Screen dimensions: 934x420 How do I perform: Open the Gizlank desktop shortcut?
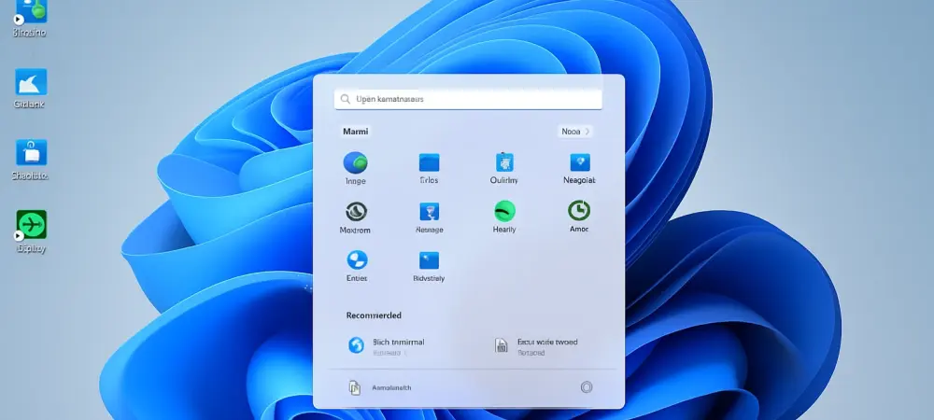[x=31, y=82]
